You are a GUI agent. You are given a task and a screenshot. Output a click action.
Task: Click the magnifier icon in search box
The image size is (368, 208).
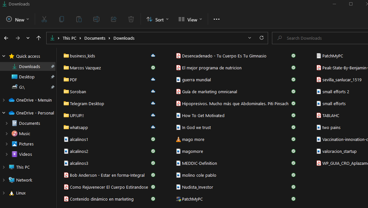(x=279, y=38)
